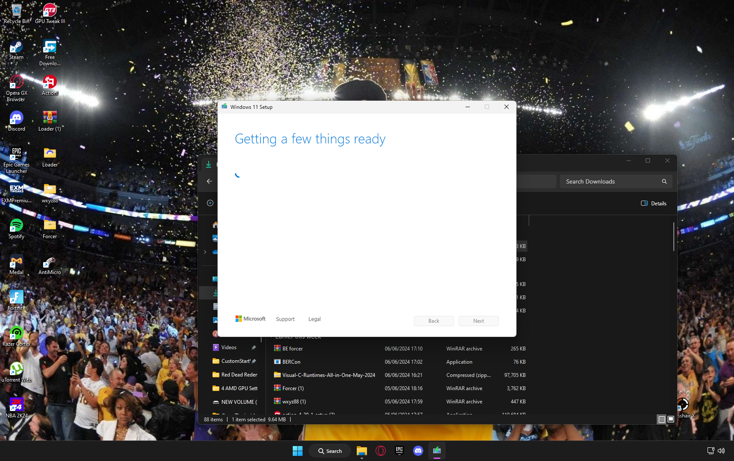Launch Fortnite desktop shortcut
This screenshot has height=461, width=734.
point(16,301)
